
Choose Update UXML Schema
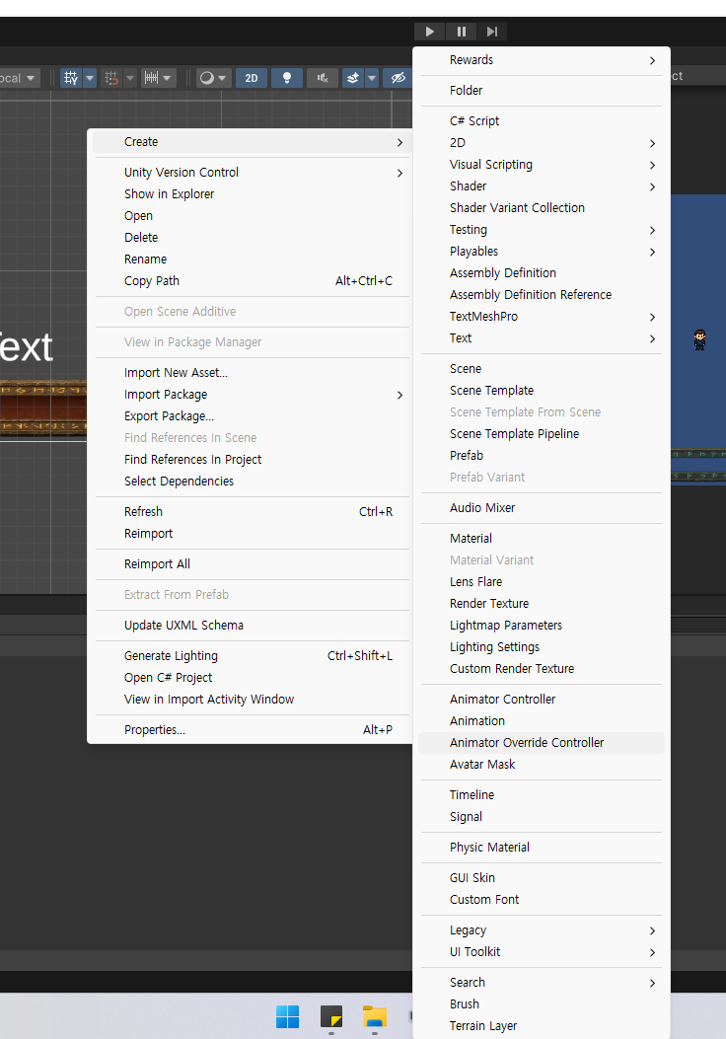pyautogui.click(x=252, y=625)
